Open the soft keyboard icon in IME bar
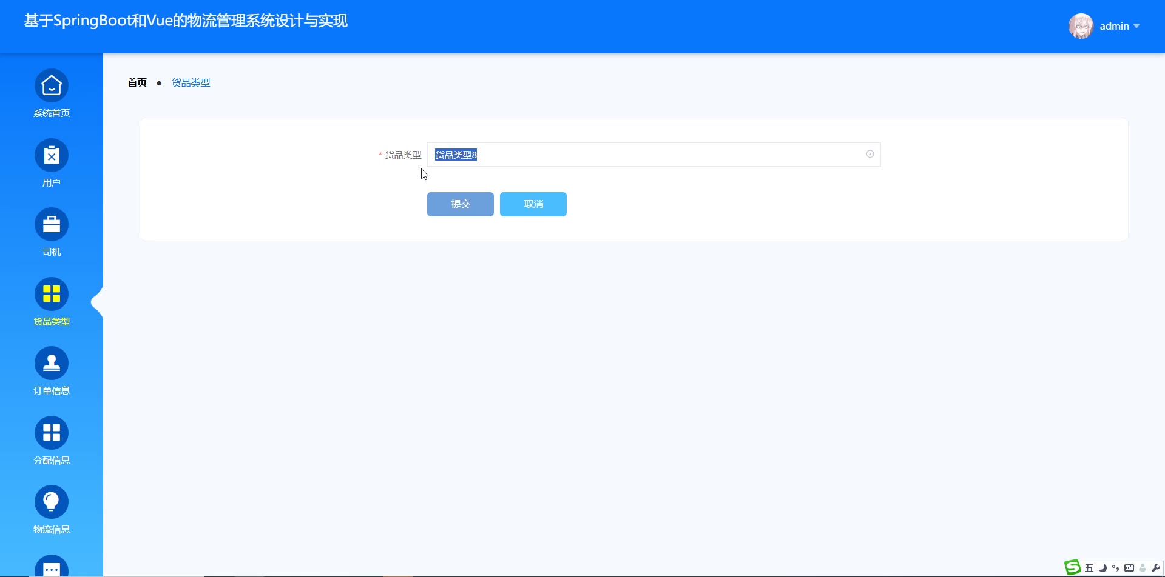Screen dimensions: 1165x577 point(1129,568)
